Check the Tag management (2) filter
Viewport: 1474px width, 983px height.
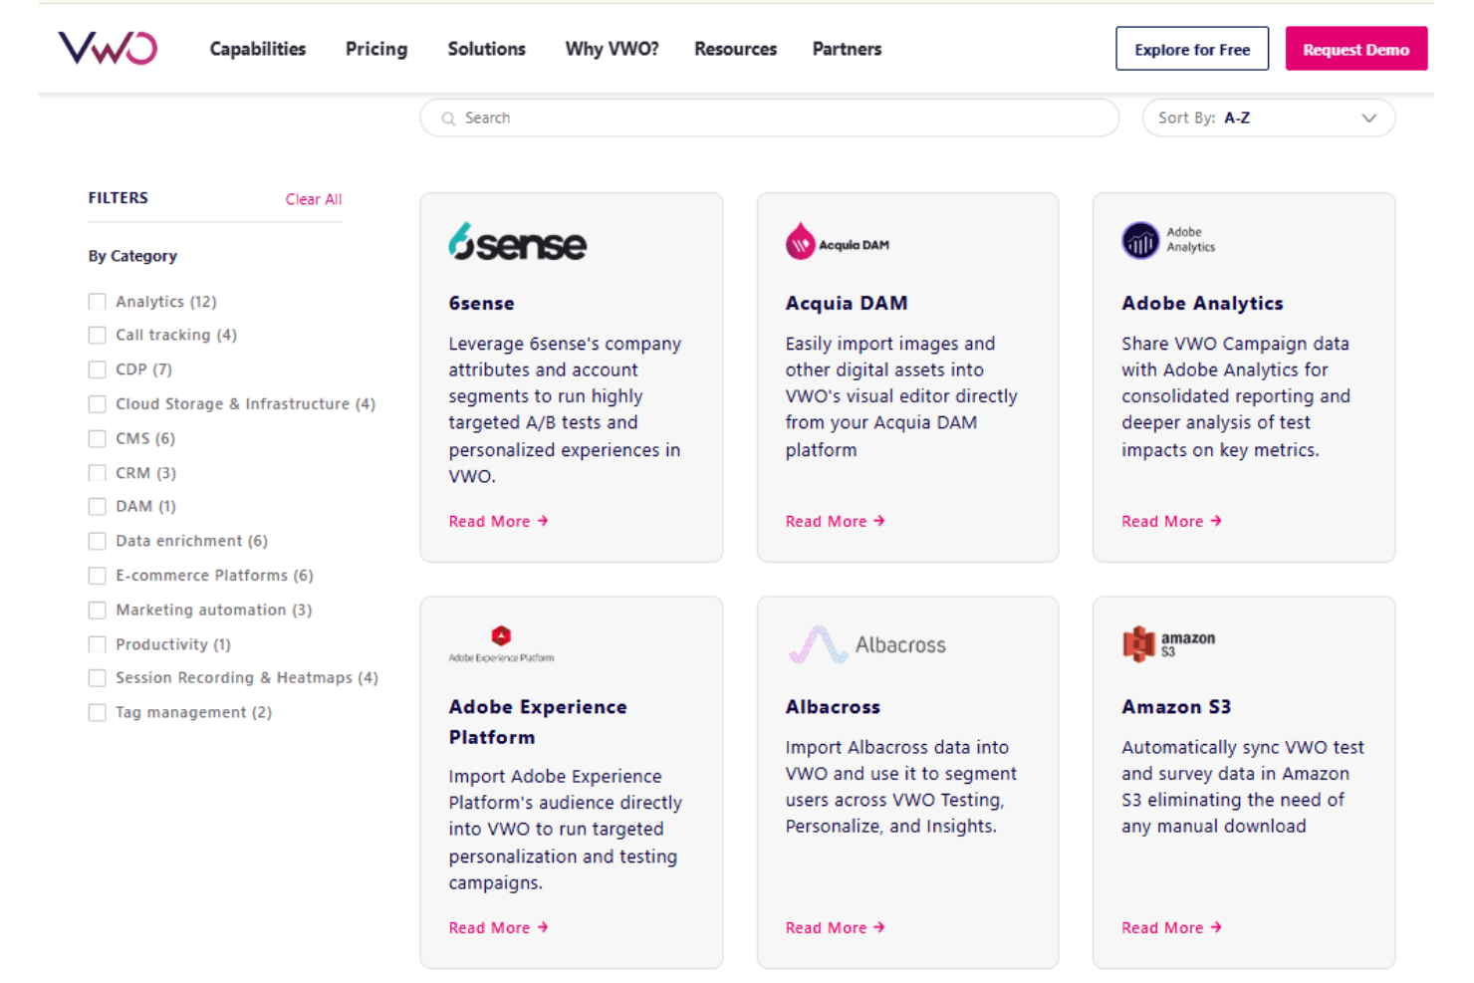tap(97, 713)
